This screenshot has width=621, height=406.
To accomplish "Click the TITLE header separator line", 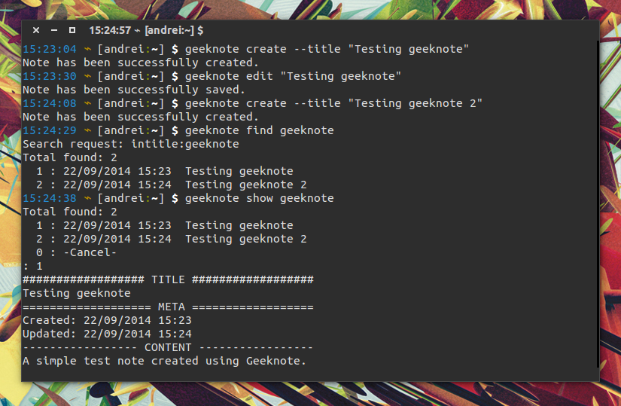I will 168,280.
